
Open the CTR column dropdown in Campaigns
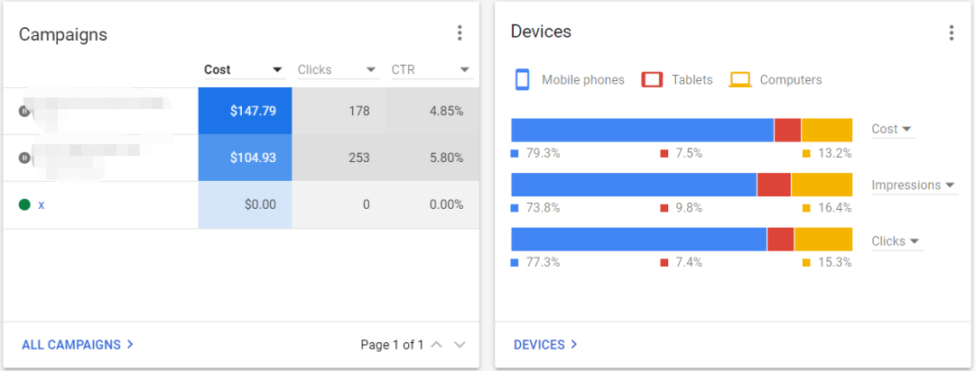coord(465,69)
